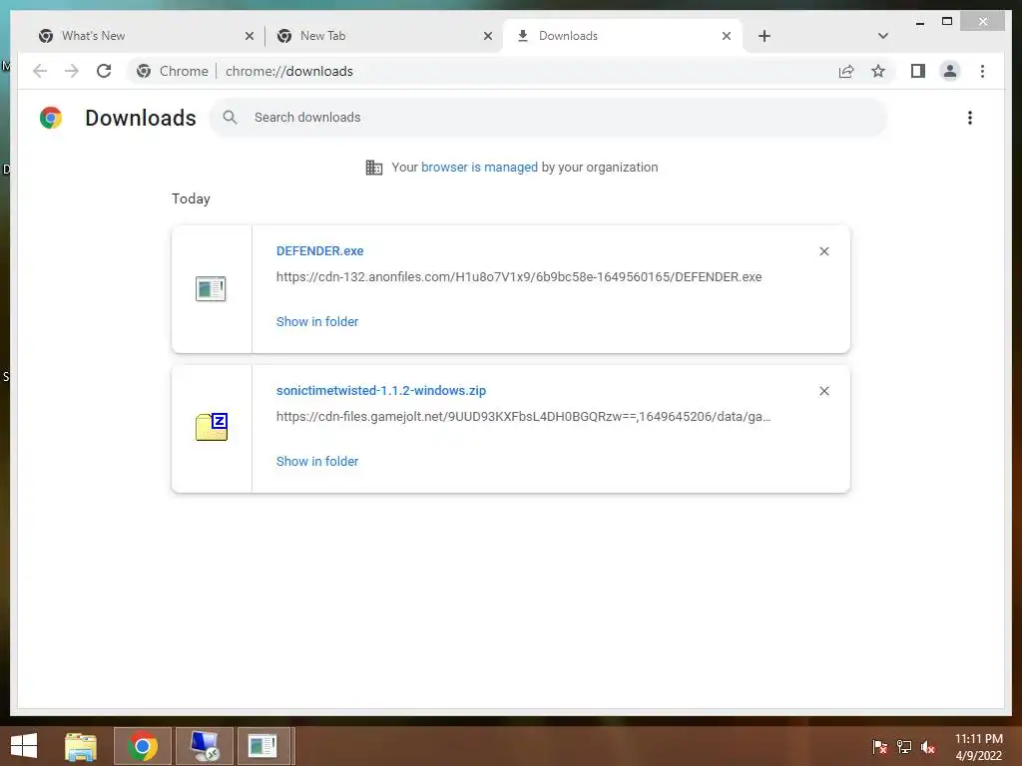Open the Downloads page more actions menu
The height and width of the screenshot is (766, 1022).
tap(970, 118)
